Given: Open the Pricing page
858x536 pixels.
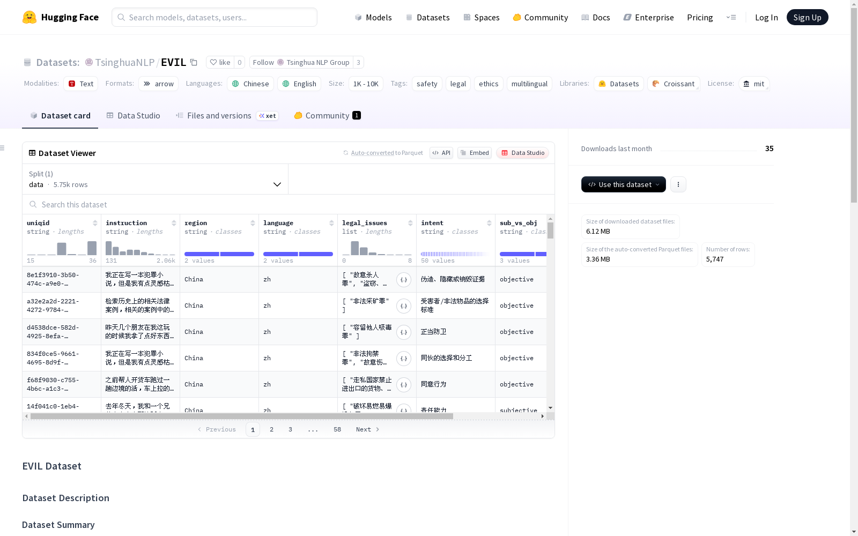Looking at the screenshot, I should [700, 17].
